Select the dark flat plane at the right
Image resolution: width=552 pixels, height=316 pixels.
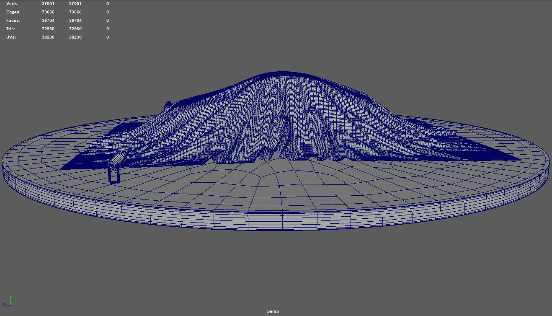pos(482,147)
